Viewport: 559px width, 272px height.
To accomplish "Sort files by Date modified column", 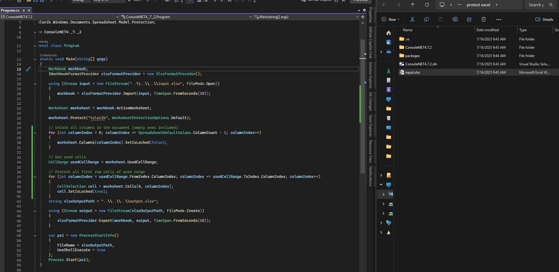I will [487, 30].
